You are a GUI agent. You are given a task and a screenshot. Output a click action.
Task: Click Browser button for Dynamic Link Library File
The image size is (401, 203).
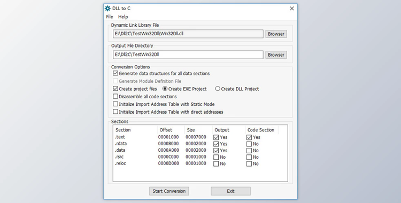click(276, 34)
